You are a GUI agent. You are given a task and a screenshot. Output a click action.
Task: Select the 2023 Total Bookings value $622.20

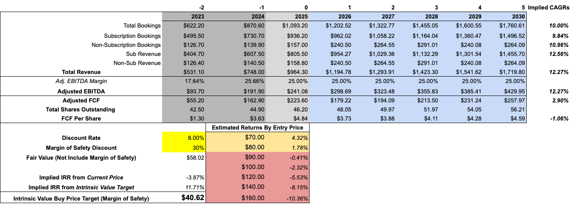click(x=184, y=26)
